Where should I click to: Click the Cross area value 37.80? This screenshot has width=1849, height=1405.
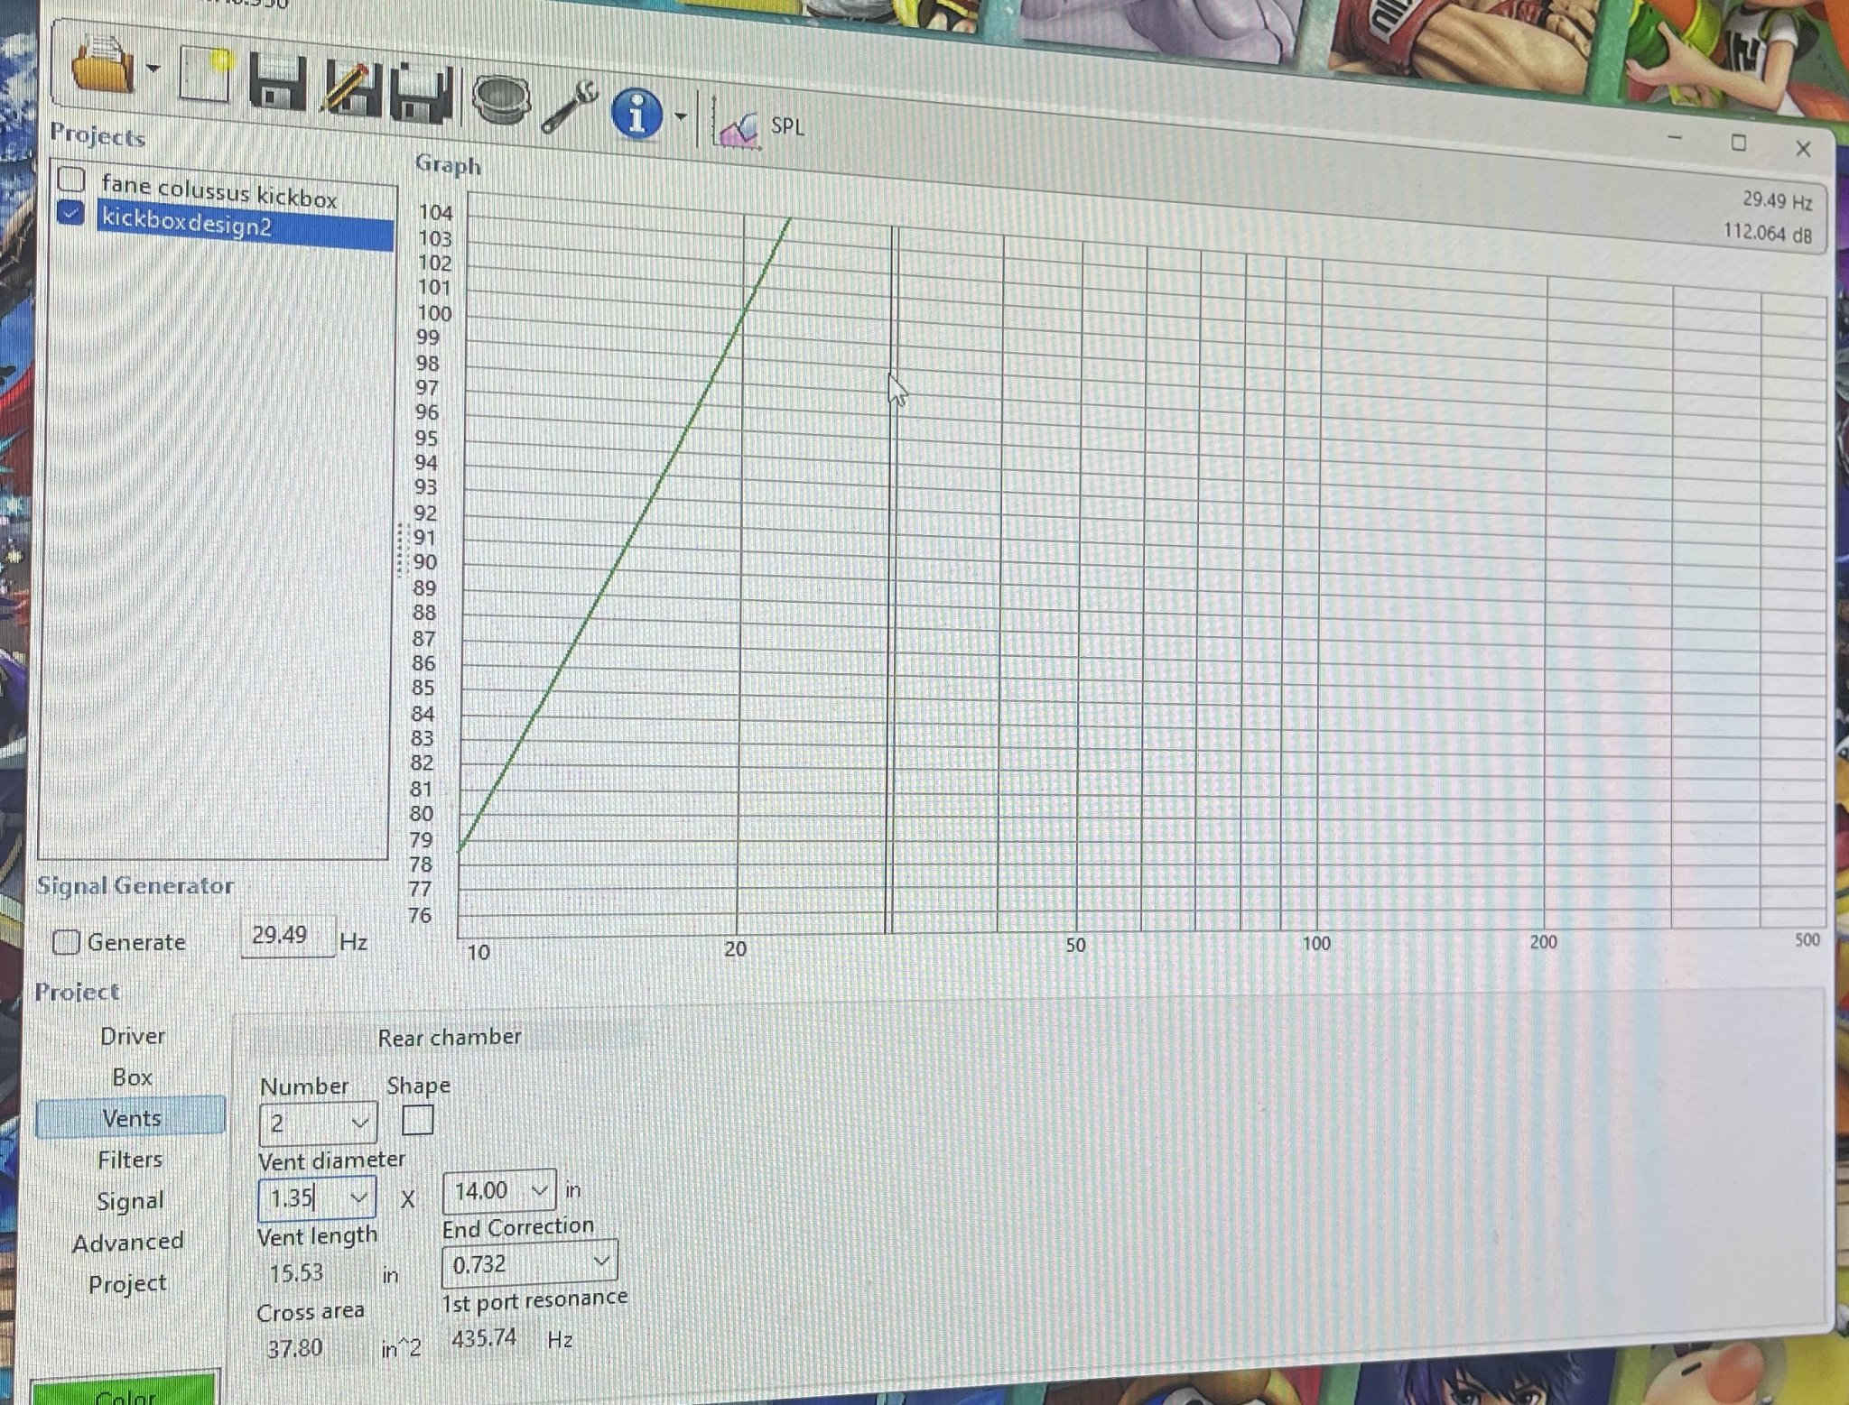(x=295, y=1348)
